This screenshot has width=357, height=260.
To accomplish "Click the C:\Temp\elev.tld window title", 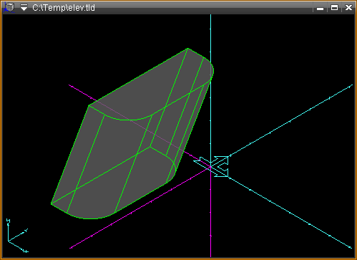I will pyautogui.click(x=64, y=8).
